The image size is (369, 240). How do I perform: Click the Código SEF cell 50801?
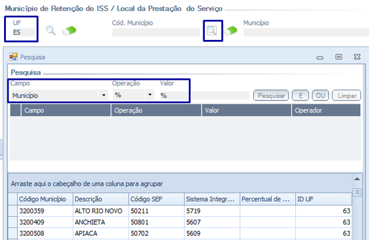pos(156,222)
